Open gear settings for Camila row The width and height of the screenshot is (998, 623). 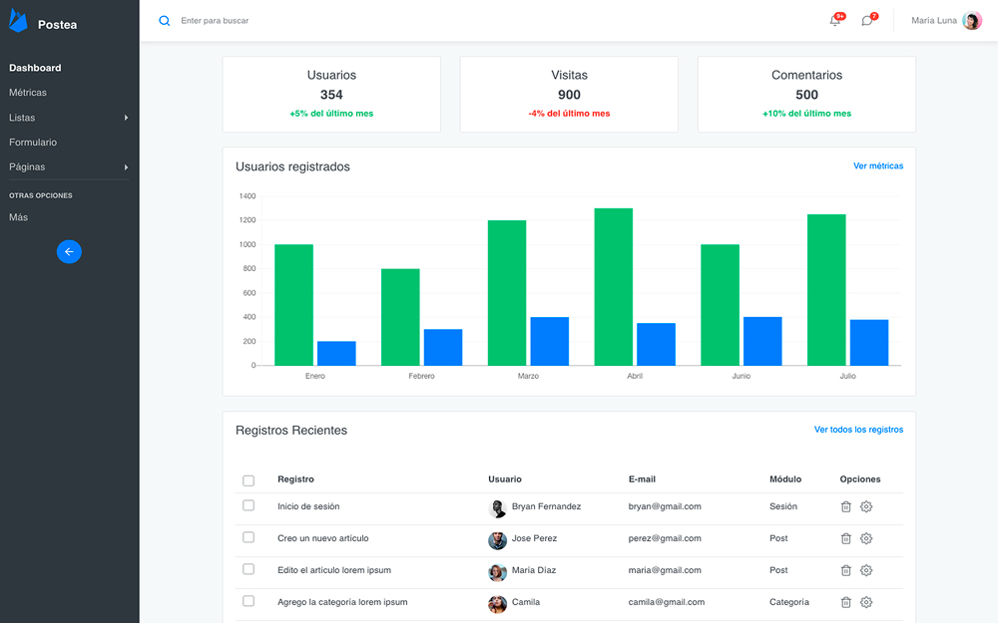coord(866,602)
